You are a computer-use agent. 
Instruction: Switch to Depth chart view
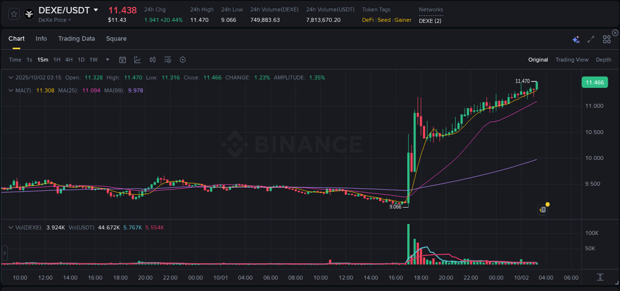604,60
